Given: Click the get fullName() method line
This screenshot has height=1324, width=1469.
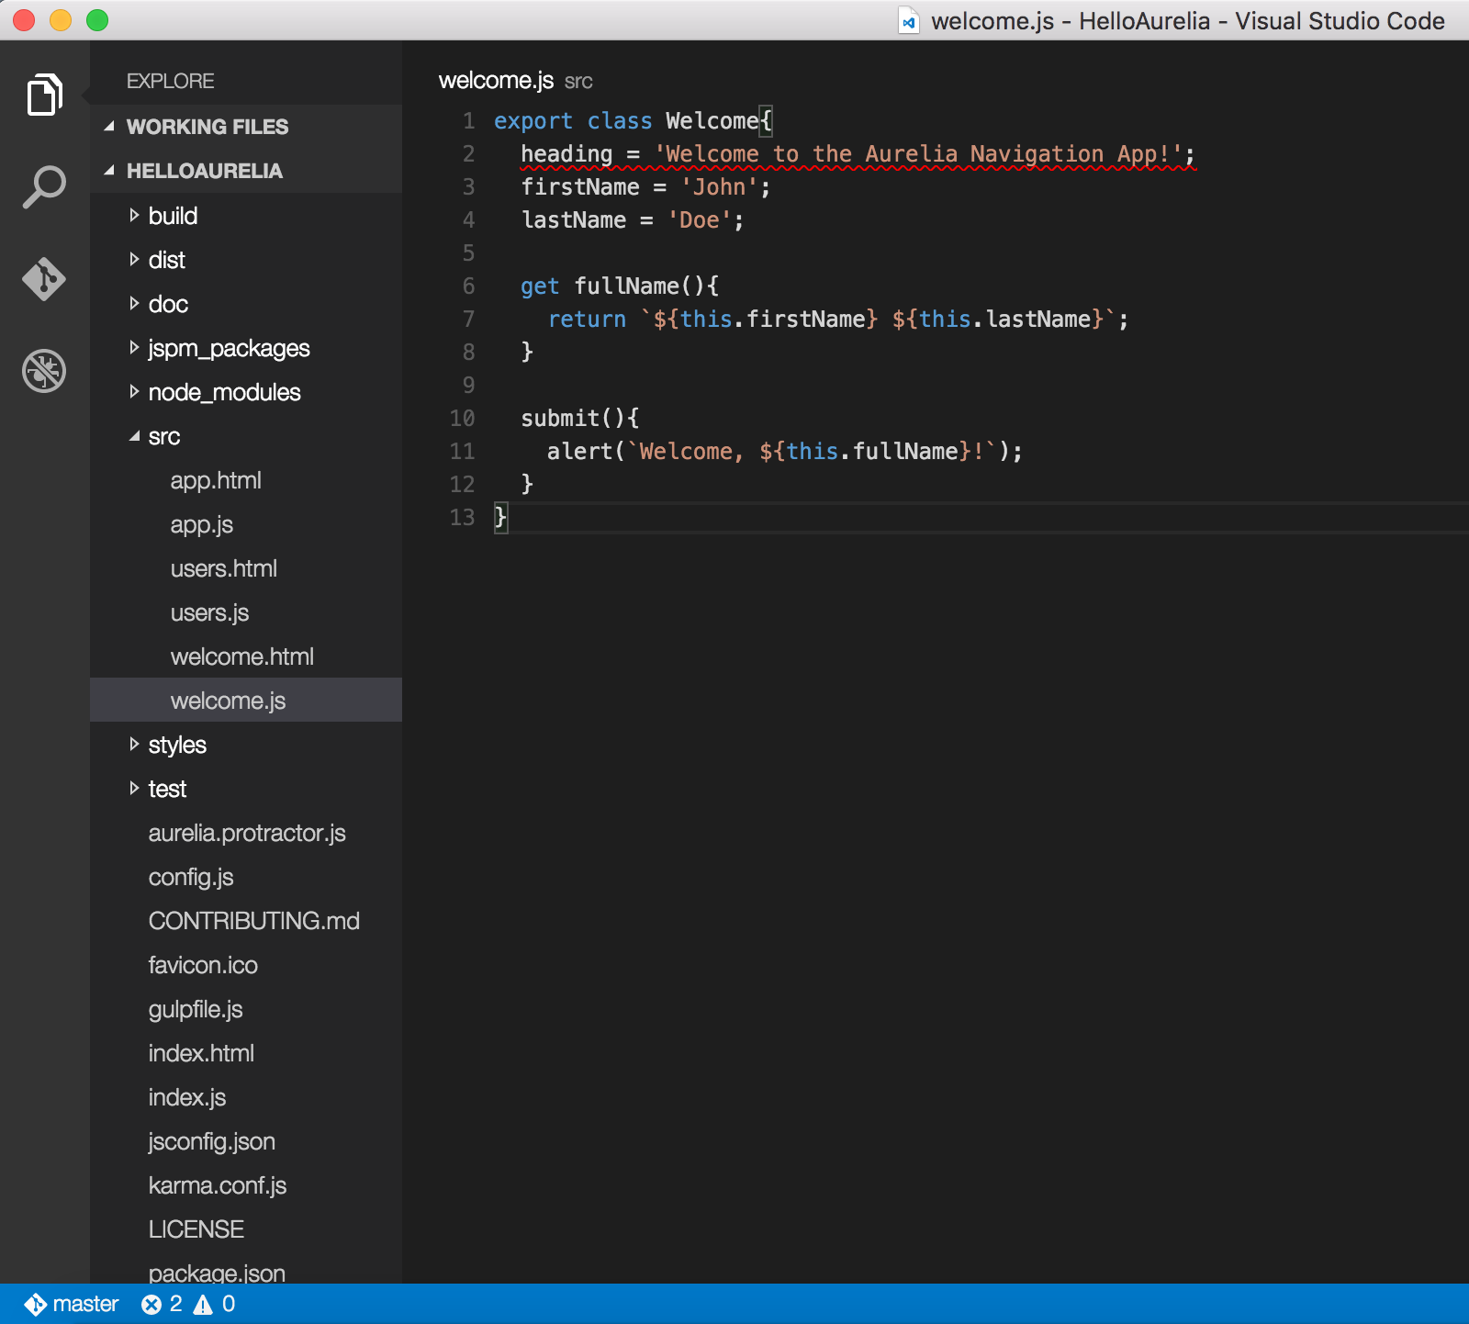Looking at the screenshot, I should coord(620,286).
